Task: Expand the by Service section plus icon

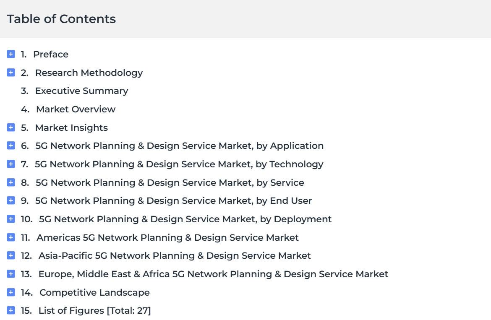Action: [11, 182]
